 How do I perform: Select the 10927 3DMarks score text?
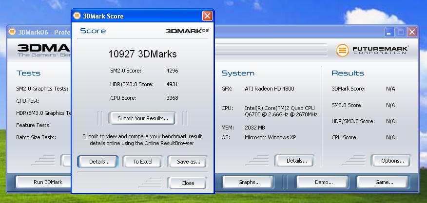[142, 54]
